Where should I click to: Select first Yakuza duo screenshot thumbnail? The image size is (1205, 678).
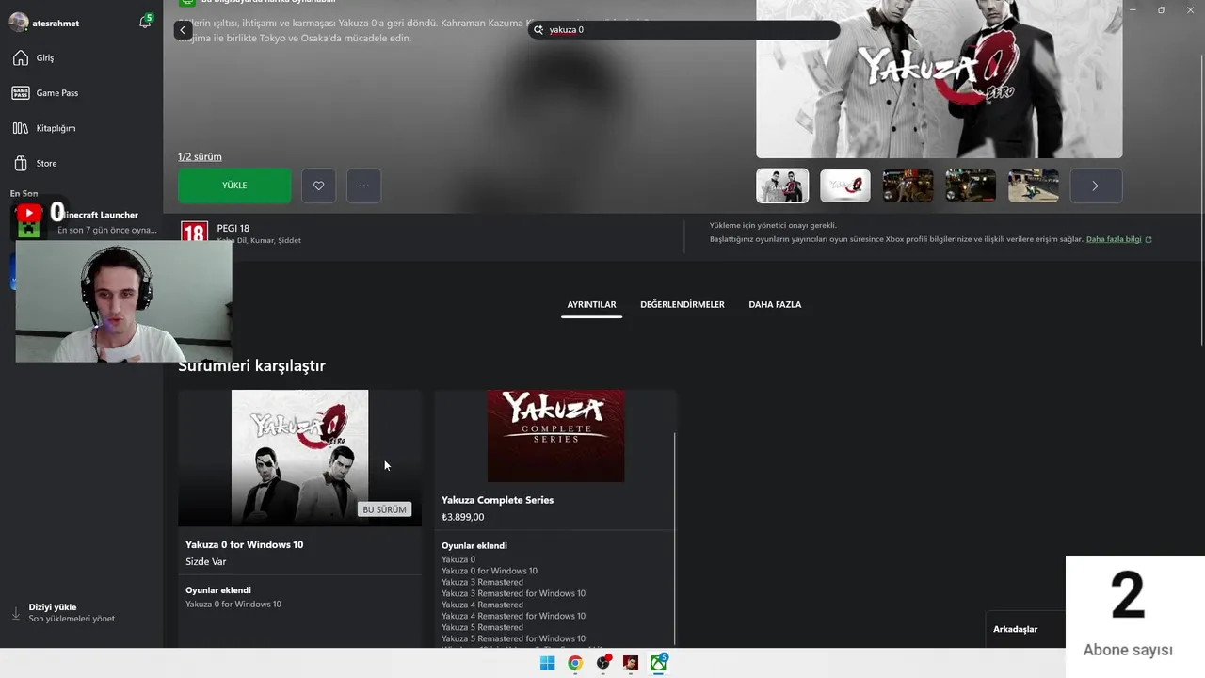(x=782, y=186)
